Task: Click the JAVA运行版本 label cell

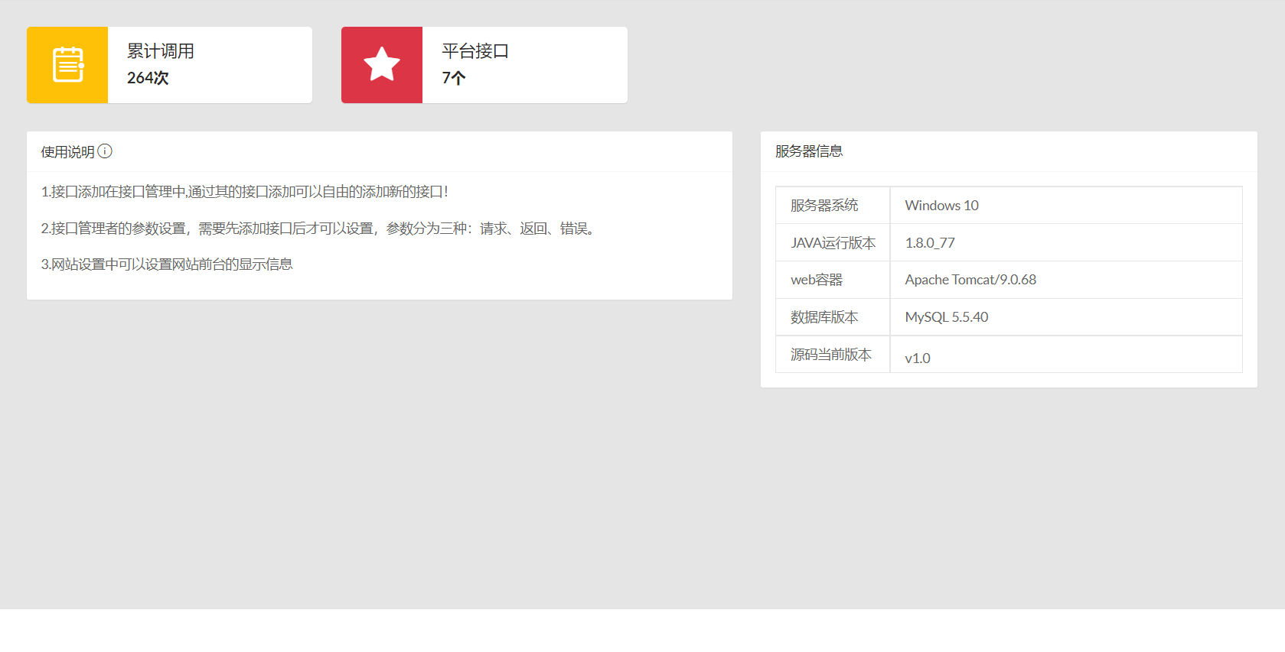Action: [833, 243]
